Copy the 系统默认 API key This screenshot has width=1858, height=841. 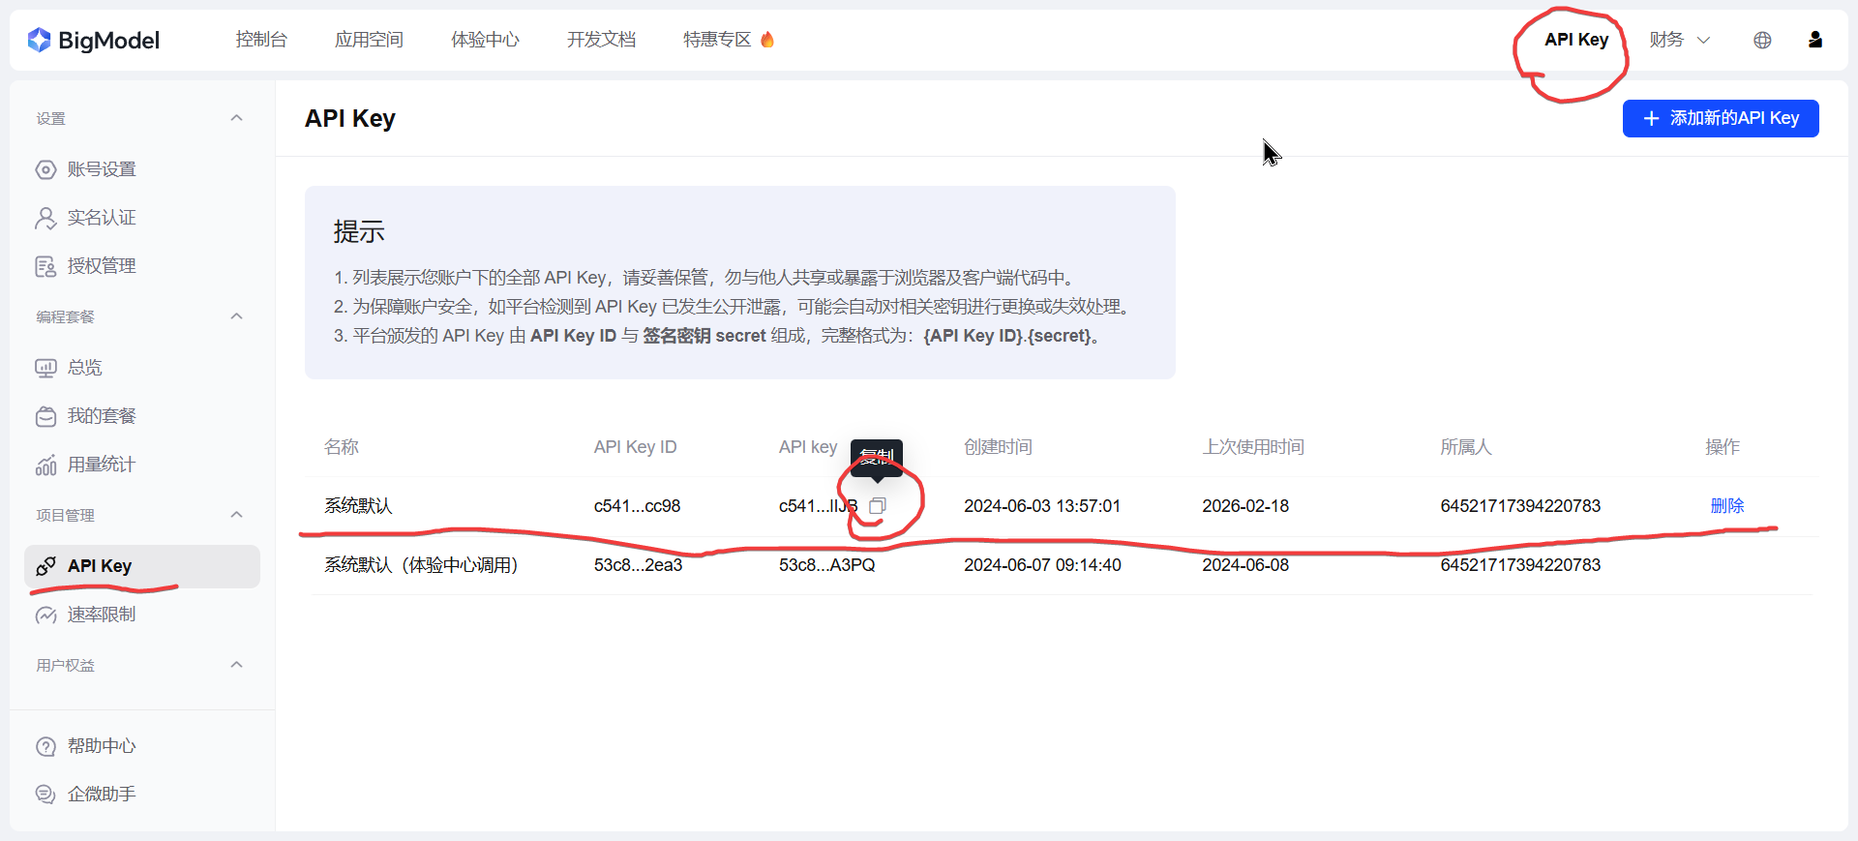[878, 506]
